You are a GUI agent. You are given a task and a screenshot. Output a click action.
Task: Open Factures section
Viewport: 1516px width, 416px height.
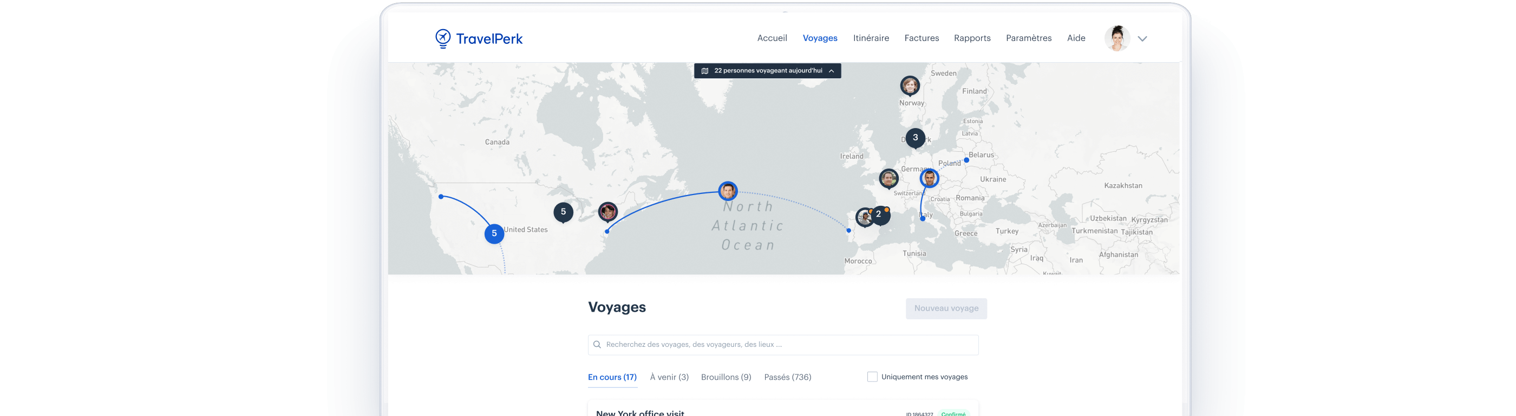(x=921, y=38)
